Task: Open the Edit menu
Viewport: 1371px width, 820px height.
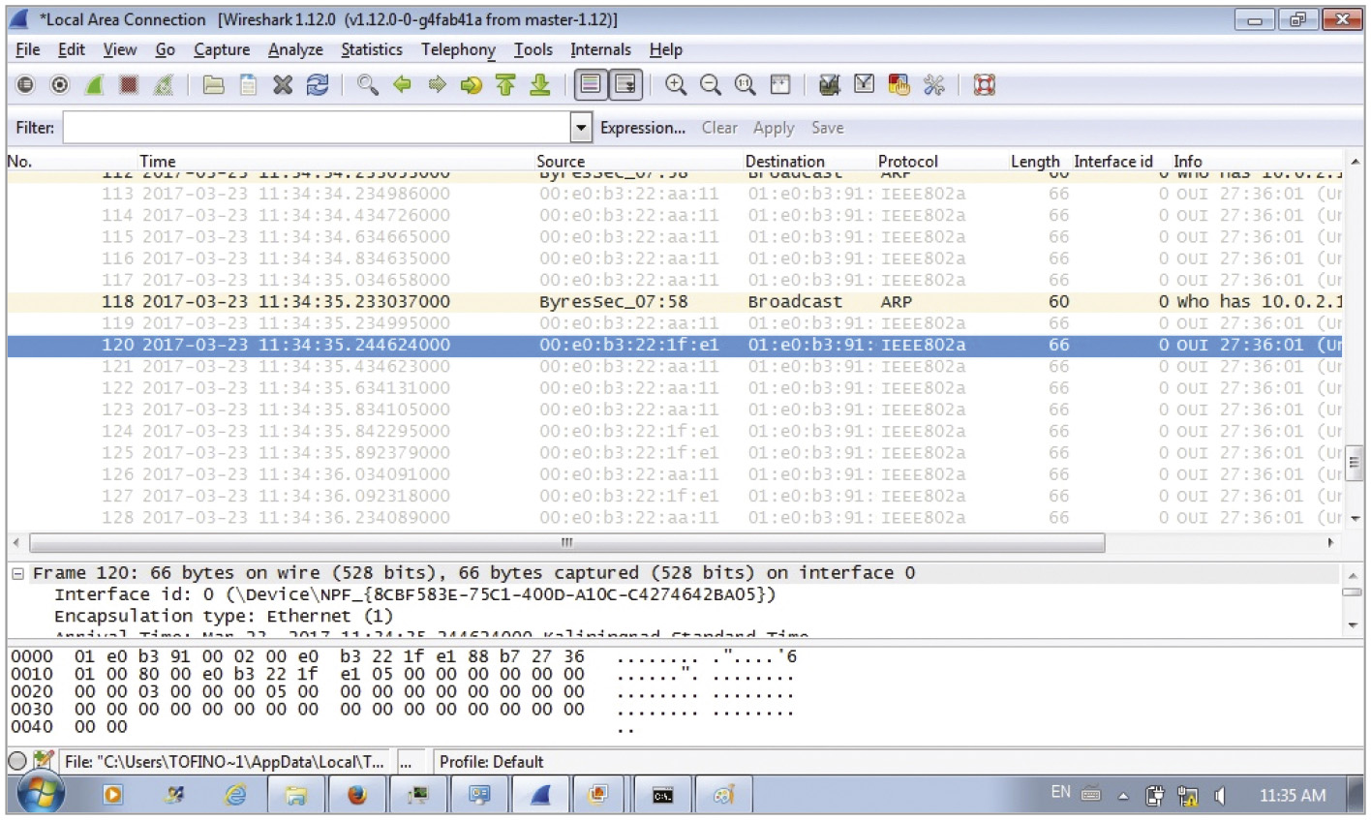Action: tap(72, 49)
